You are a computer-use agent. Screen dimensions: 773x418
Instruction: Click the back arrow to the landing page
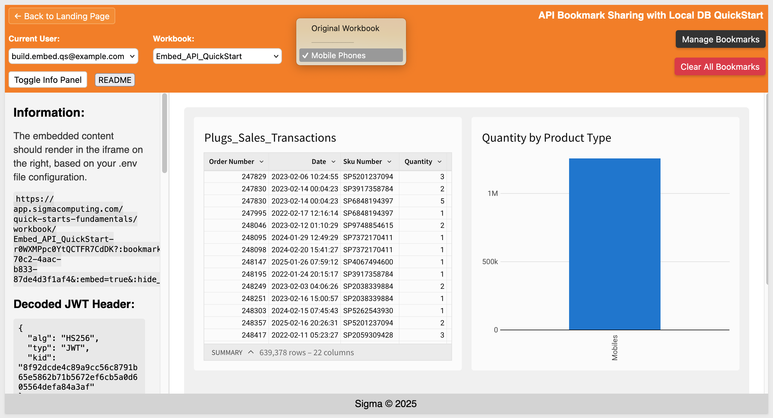18,16
